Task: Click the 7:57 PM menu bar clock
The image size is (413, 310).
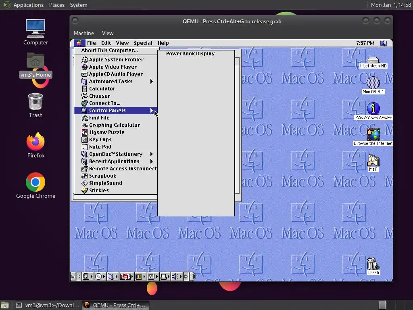Action: (x=365, y=43)
